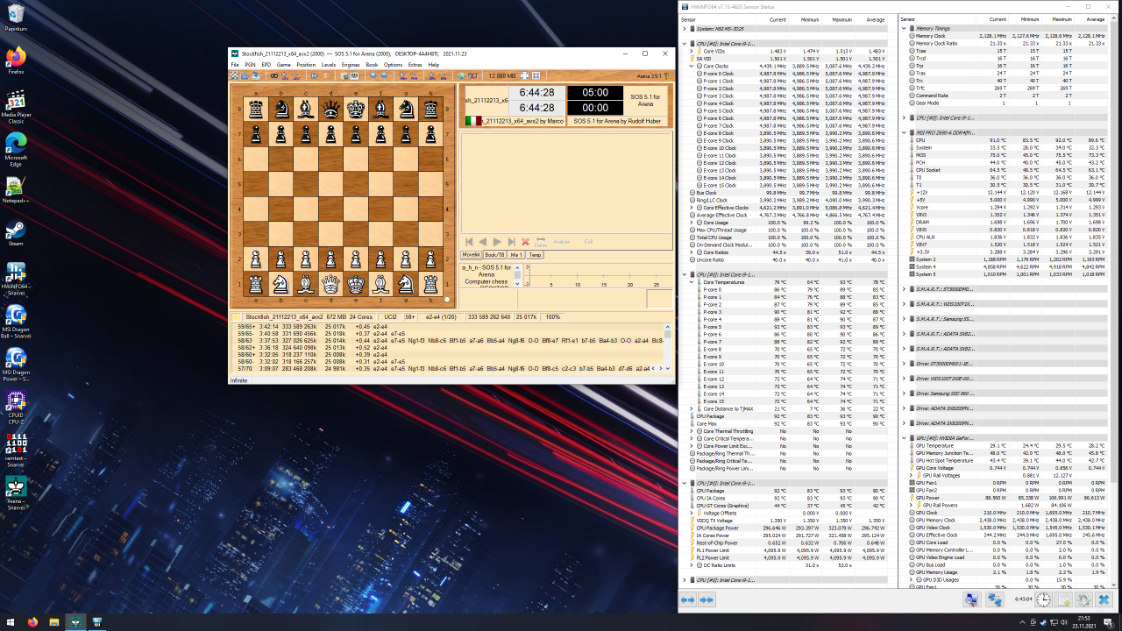This screenshot has height=631, width=1122.
Task: Collapse the Core Temperatures sensor group
Action: (692, 282)
